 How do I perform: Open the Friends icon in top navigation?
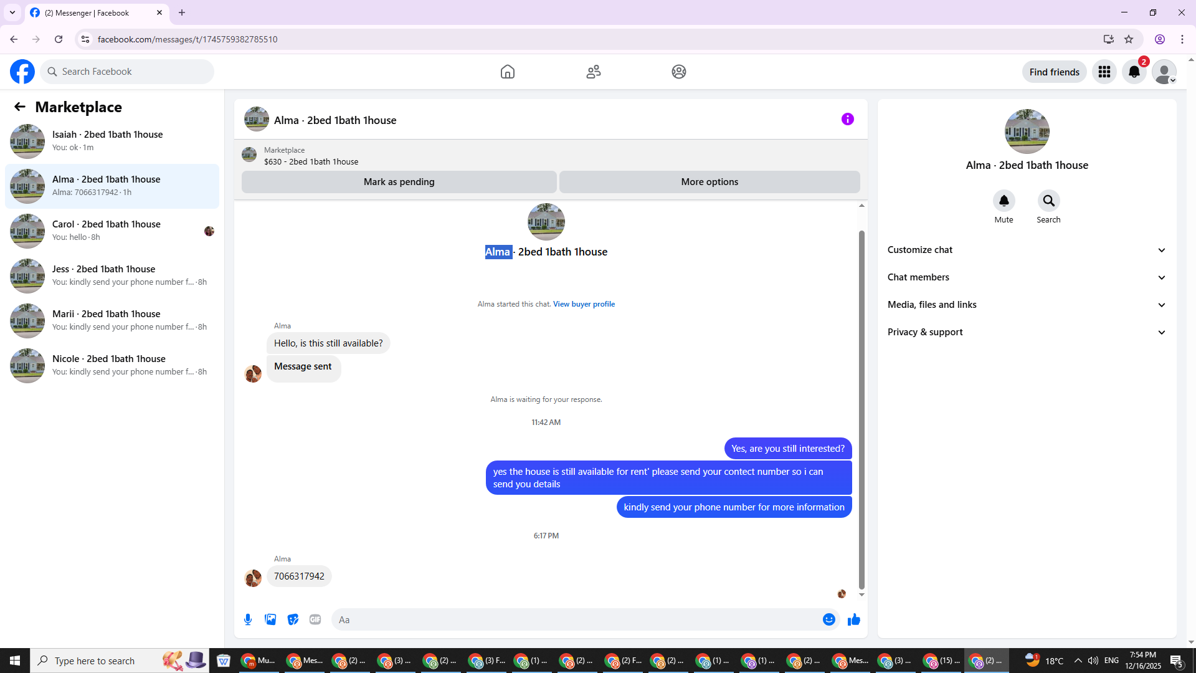pos(594,72)
